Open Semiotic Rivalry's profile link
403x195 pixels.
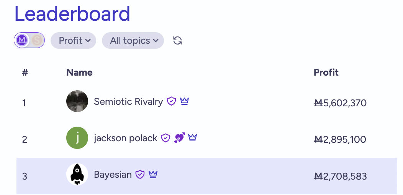(x=128, y=101)
